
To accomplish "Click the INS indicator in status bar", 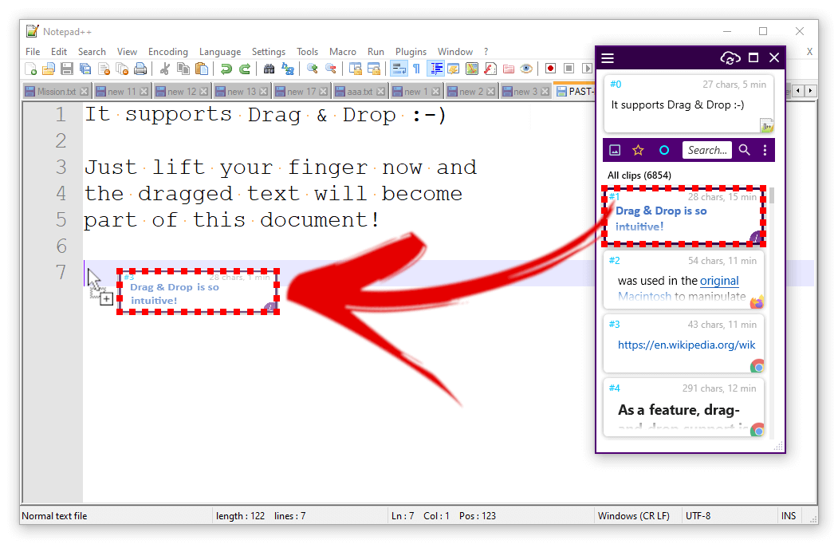I will pos(789,515).
